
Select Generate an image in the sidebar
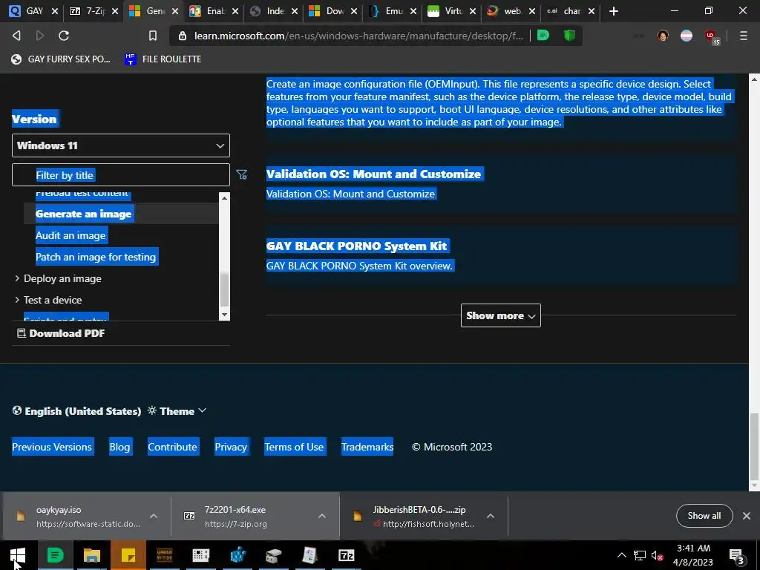83,214
